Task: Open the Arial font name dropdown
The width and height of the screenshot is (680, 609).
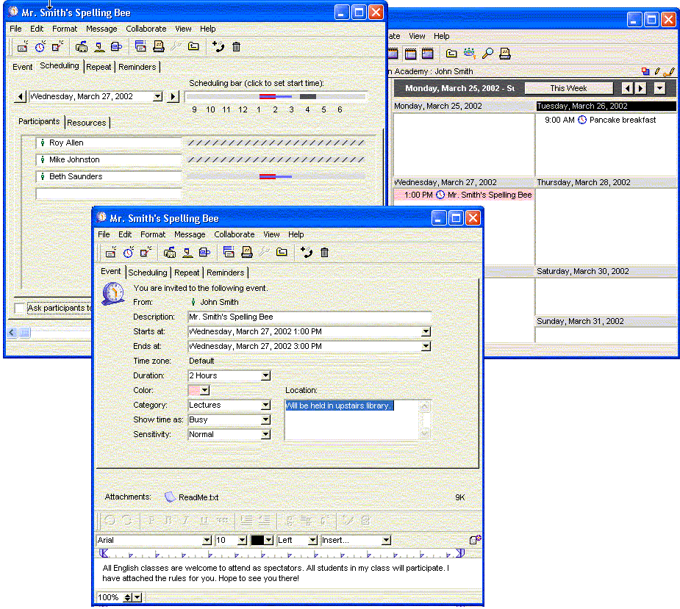Action: click(x=207, y=541)
